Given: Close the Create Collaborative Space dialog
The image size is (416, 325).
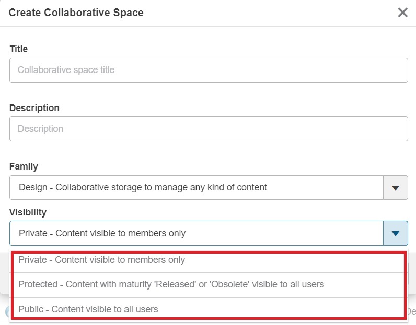Looking at the screenshot, I should pos(402,13).
